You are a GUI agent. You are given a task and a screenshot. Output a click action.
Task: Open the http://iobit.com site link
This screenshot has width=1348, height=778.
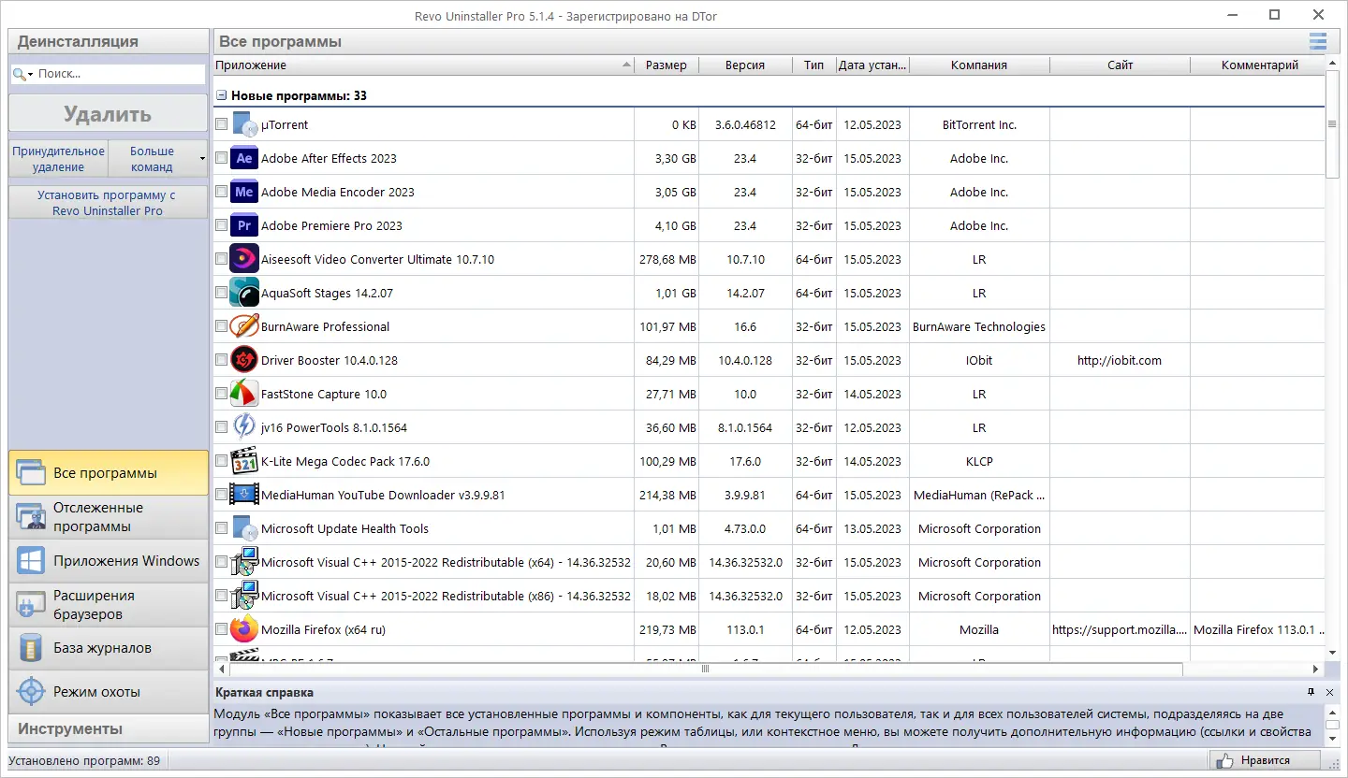pyautogui.click(x=1120, y=360)
